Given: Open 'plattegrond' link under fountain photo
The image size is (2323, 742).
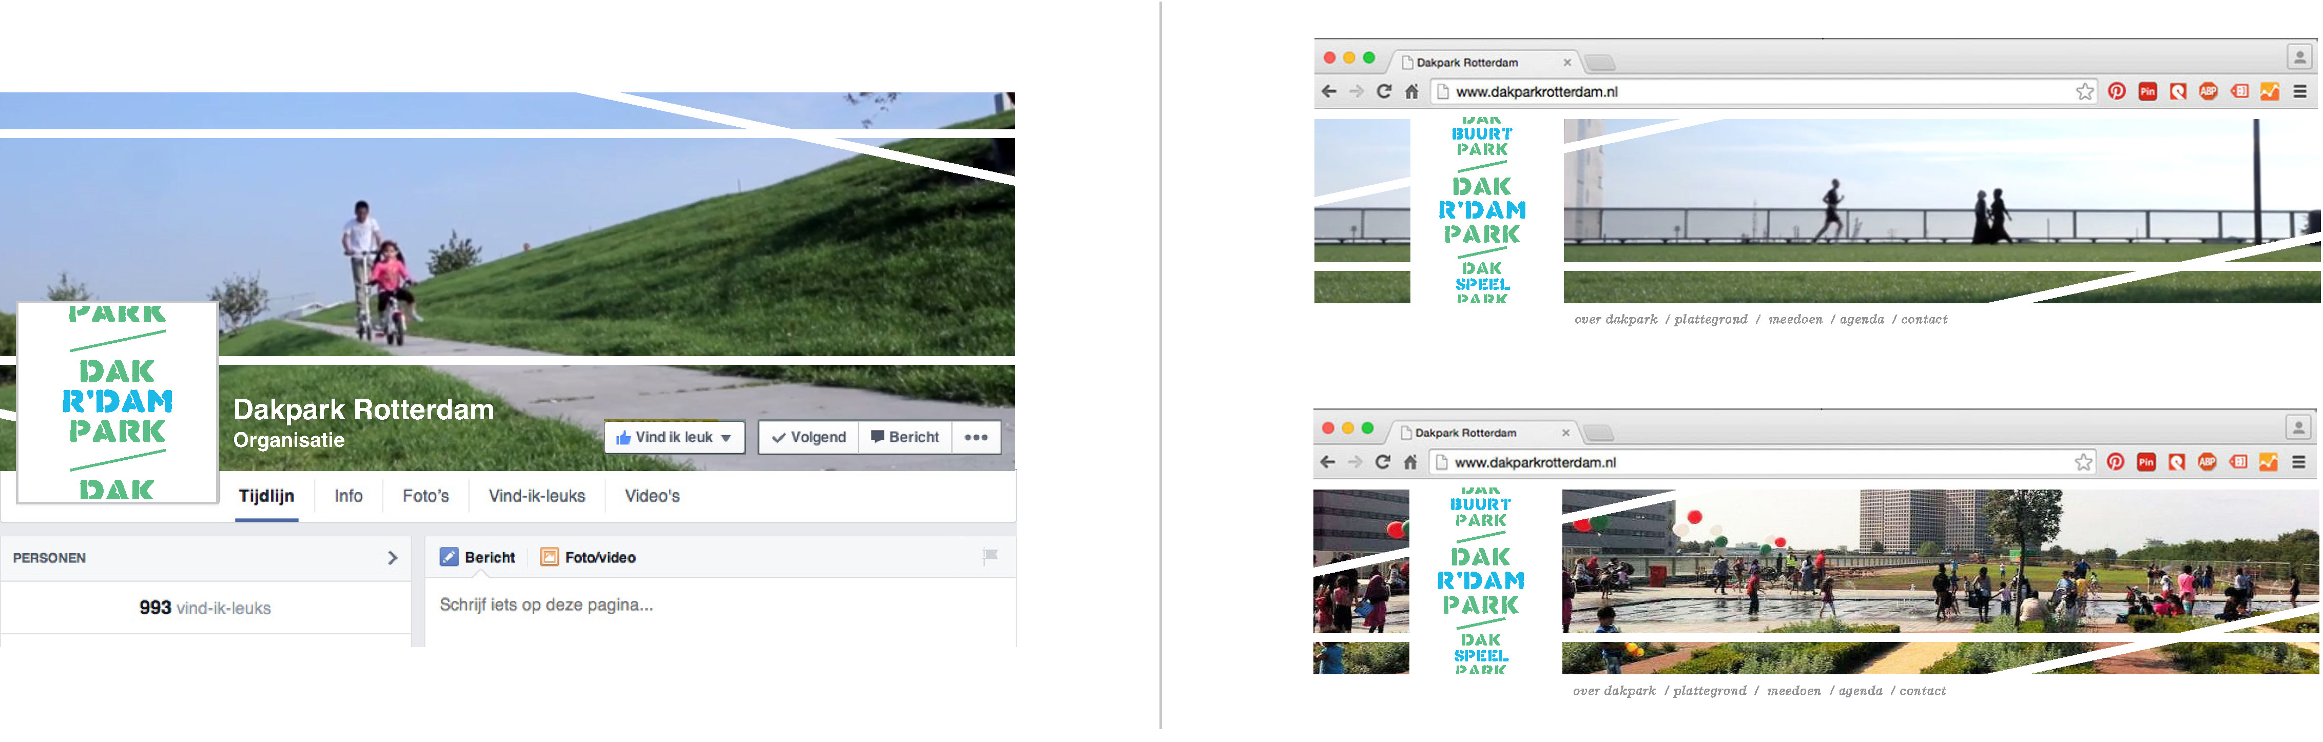Looking at the screenshot, I should tap(1710, 691).
